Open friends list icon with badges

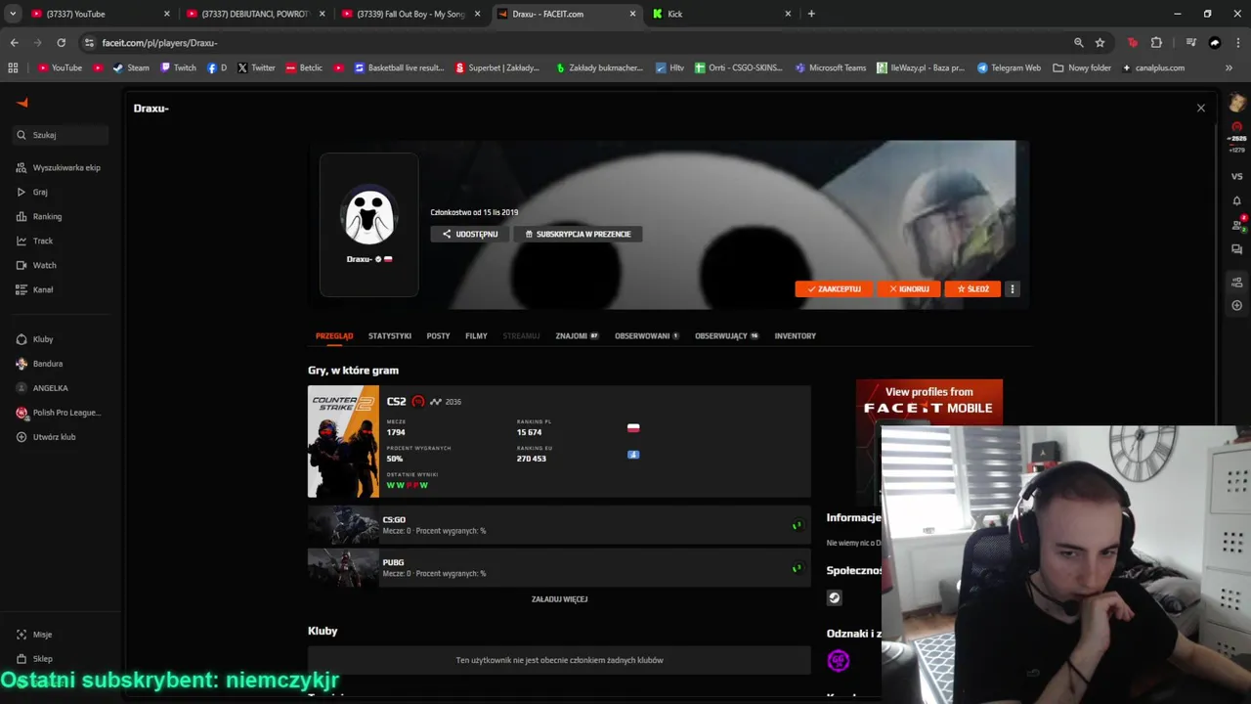[1236, 225]
